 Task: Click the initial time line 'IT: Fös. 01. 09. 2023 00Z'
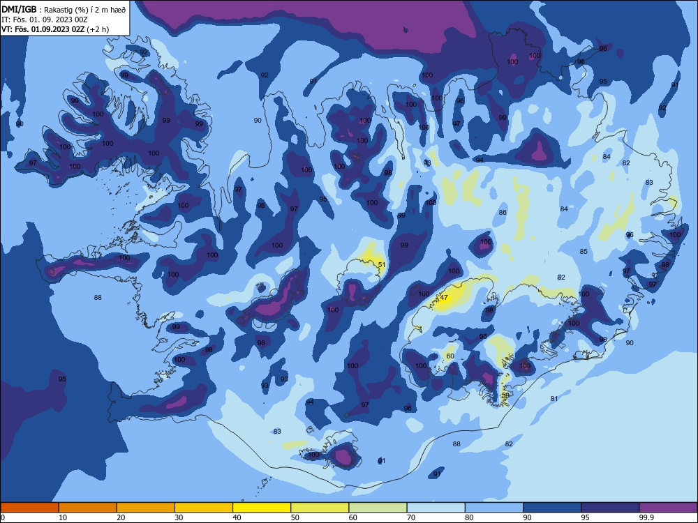tap(45, 20)
